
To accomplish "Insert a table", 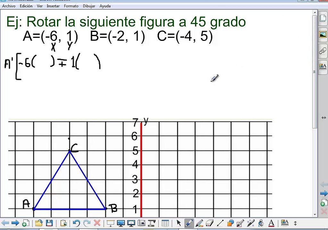I will [165, 223].
